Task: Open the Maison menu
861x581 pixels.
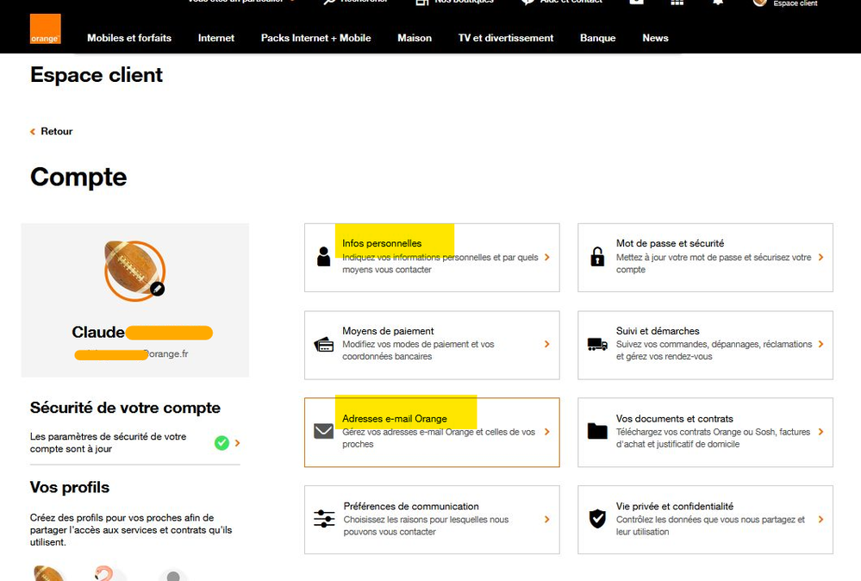Action: (x=415, y=38)
